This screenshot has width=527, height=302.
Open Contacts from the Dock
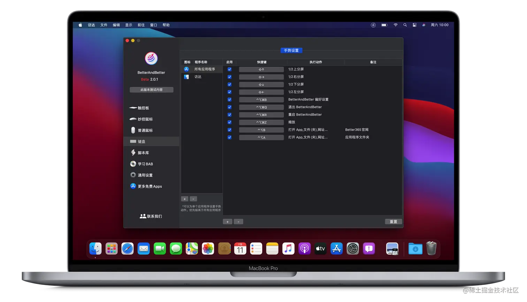tap(224, 249)
